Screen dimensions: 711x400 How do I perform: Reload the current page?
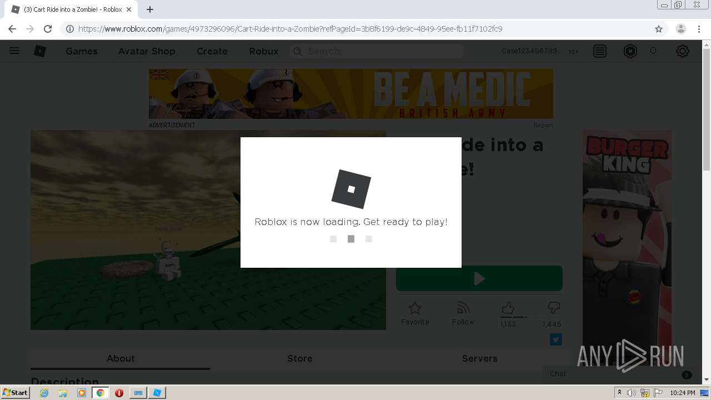coord(48,29)
